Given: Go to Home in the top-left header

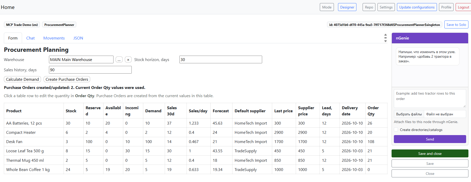Looking at the screenshot, I should (8, 7).
